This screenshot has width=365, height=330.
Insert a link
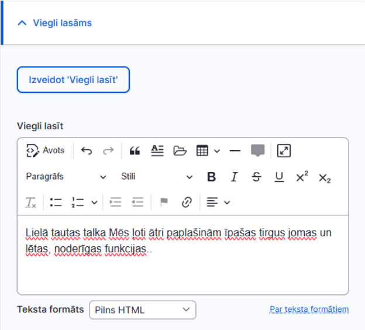[187, 202]
